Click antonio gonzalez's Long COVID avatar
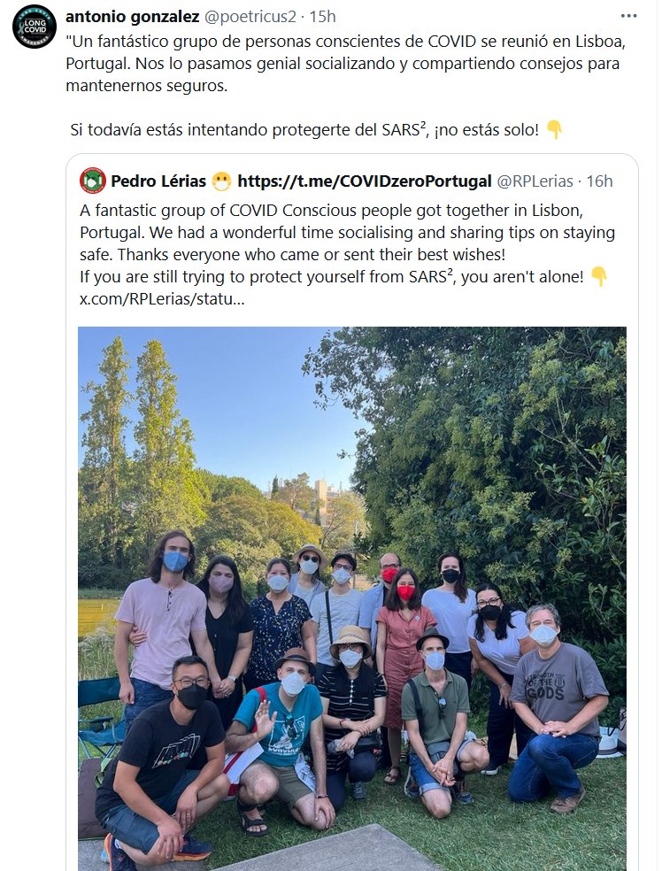This screenshot has height=871, width=662. pyautogui.click(x=34, y=27)
